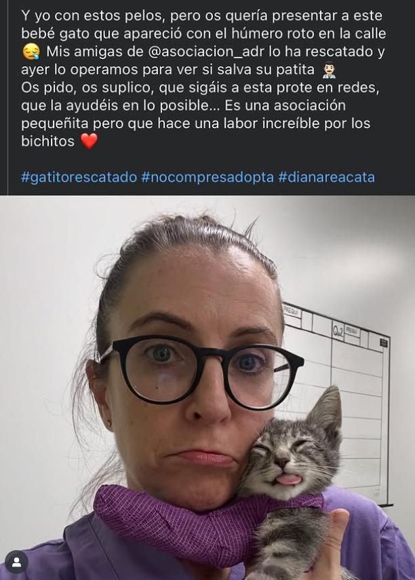This screenshot has height=580, width=415.
Task: Click the doctor emoji after patita
Action: pyautogui.click(x=329, y=70)
